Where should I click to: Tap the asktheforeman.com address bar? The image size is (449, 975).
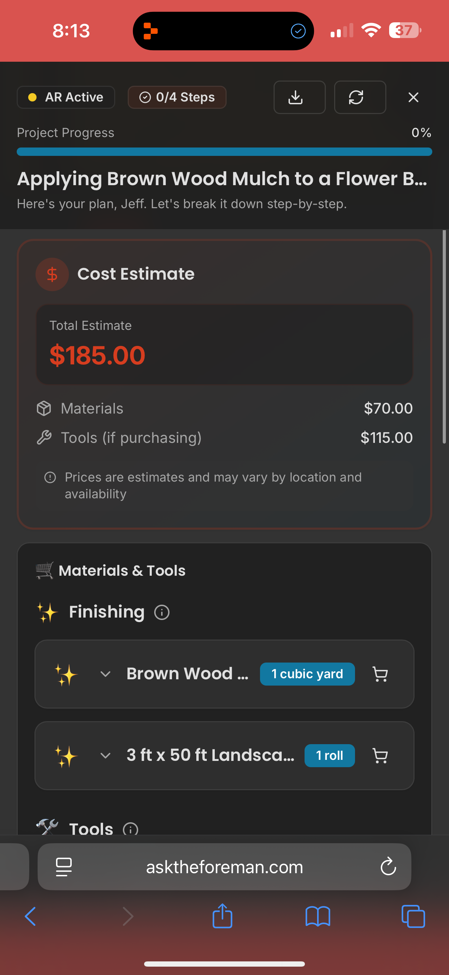pyautogui.click(x=224, y=867)
